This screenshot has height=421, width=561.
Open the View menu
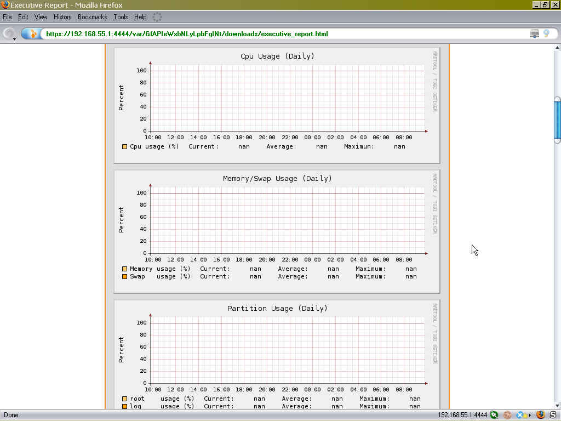coord(41,17)
